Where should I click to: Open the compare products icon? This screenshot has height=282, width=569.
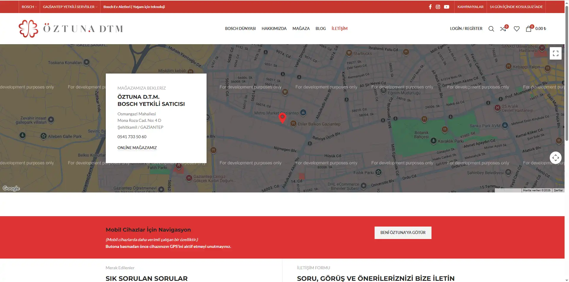tap(503, 29)
